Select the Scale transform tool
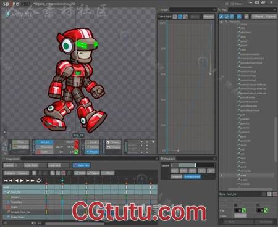The width and height of the screenshot is (278, 227). coord(44,152)
